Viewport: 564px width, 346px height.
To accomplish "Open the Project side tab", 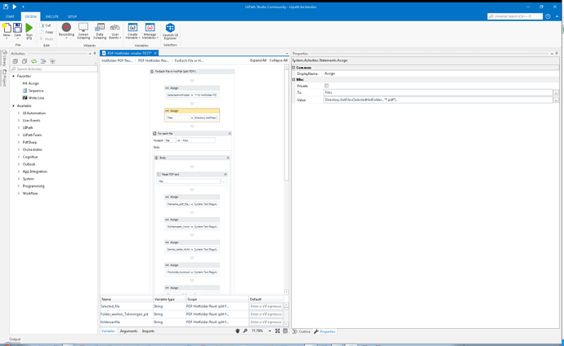I will coord(4,78).
